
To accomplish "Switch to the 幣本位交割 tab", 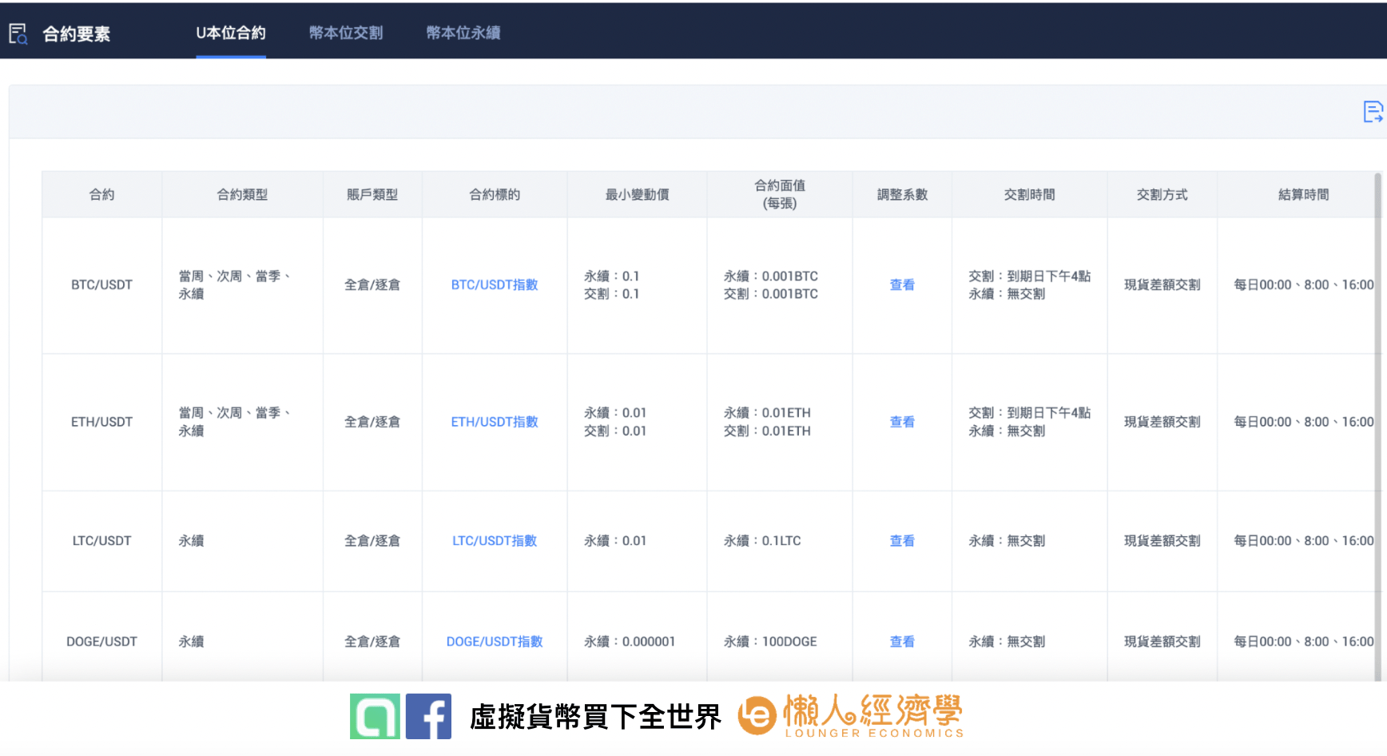I will [346, 33].
